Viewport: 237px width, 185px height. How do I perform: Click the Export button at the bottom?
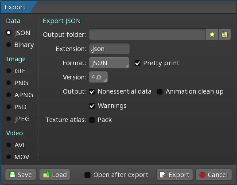click(x=175, y=175)
